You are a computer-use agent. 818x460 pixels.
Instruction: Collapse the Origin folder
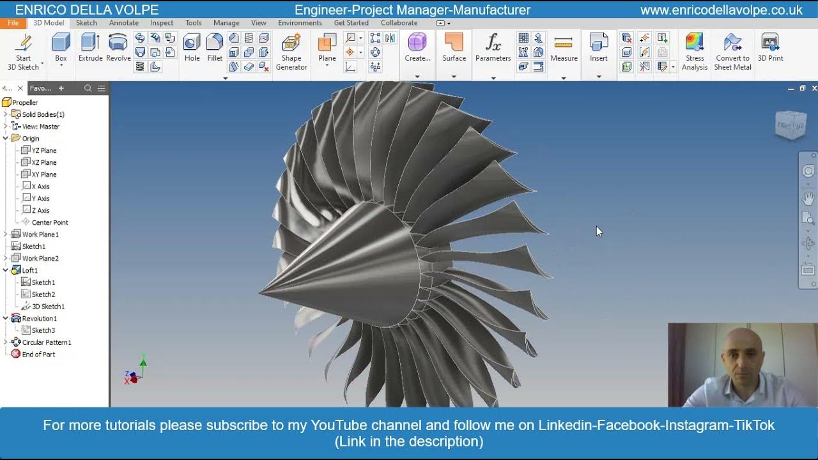tap(6, 139)
